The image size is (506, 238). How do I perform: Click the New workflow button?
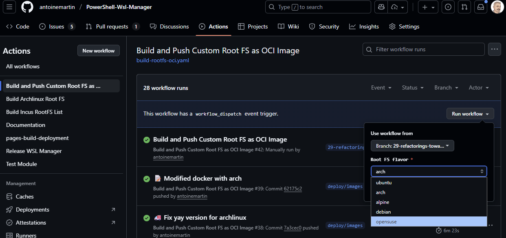99,50
